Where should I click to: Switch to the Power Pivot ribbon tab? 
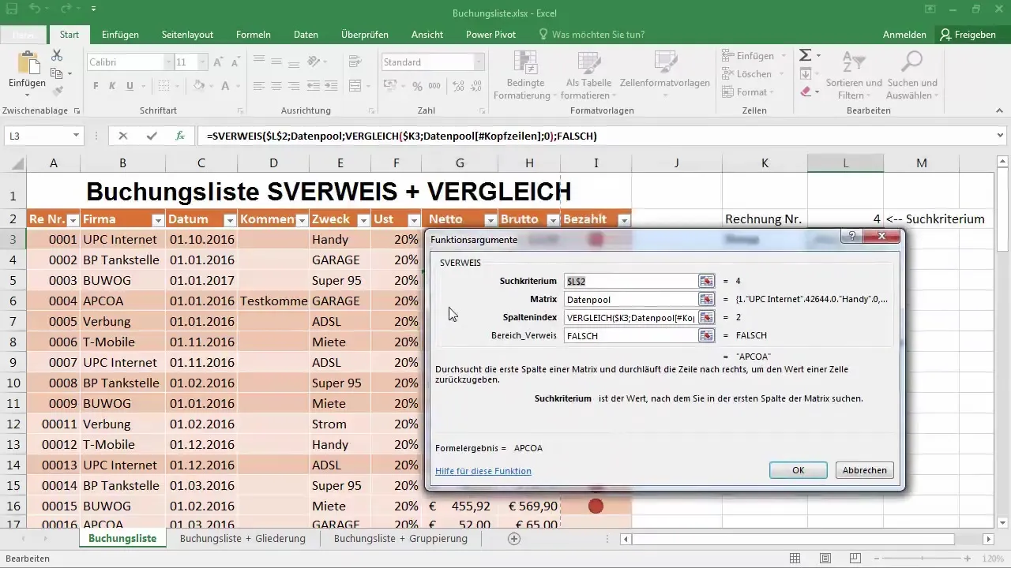pos(490,35)
